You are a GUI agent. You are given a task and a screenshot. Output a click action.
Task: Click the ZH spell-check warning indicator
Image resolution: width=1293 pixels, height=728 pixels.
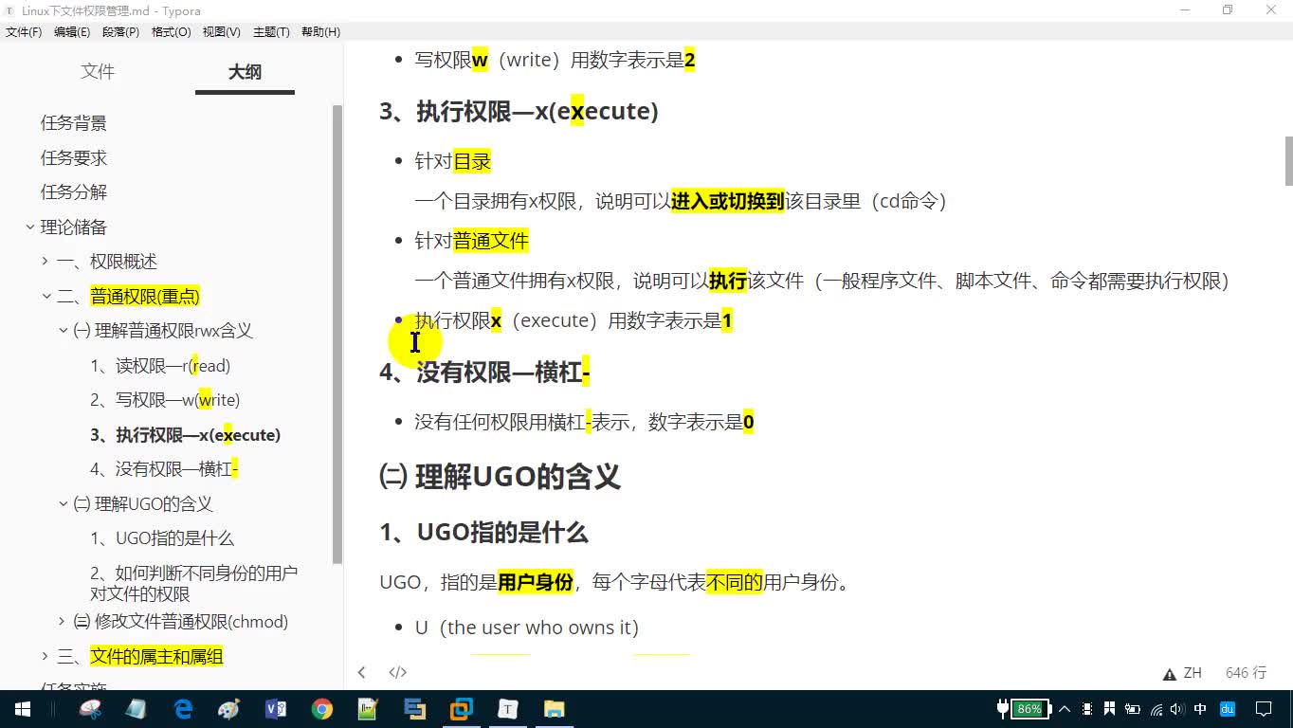[x=1182, y=673]
